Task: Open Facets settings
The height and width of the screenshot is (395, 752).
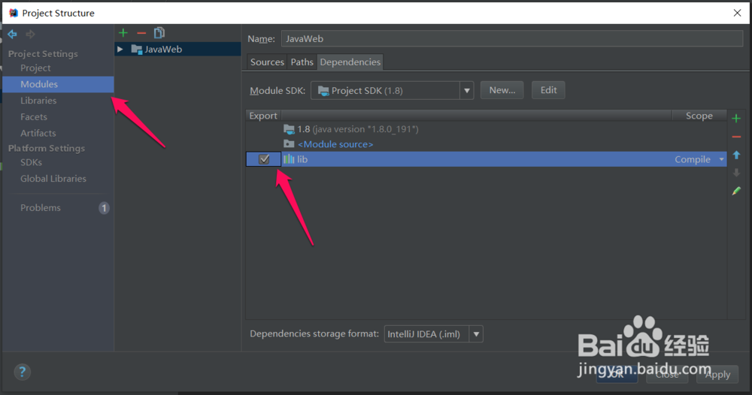Action: 34,117
